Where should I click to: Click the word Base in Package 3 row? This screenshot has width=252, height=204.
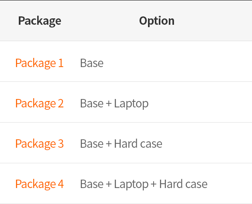92,144
